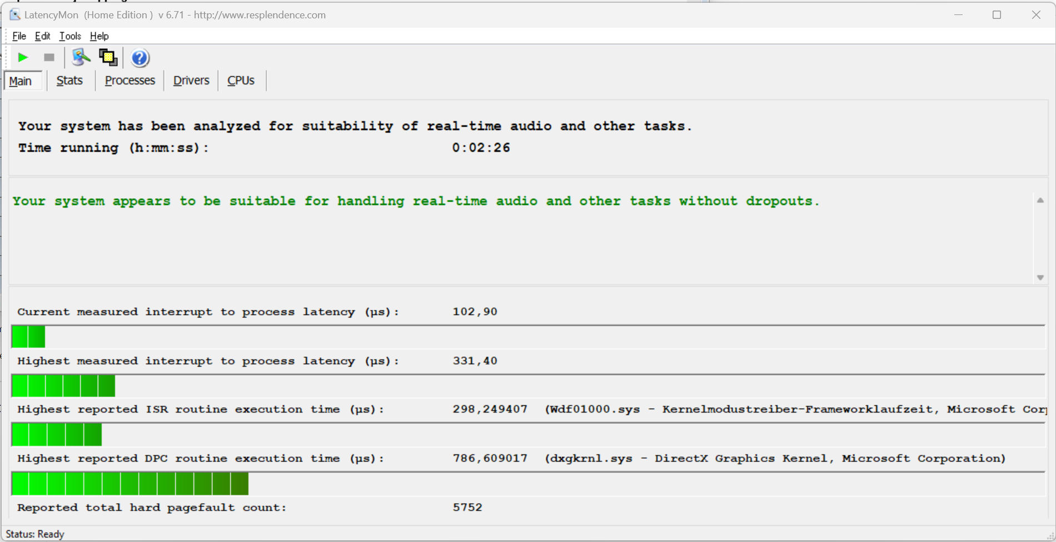Viewport: 1056px width, 542px height.
Task: Minimize the LatencyMon window
Action: click(958, 15)
